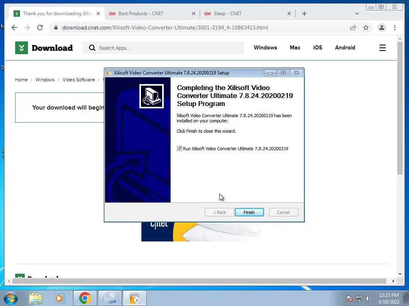Open the Windows Start menu
Viewport: 409px width, 306px height.
(x=11, y=298)
